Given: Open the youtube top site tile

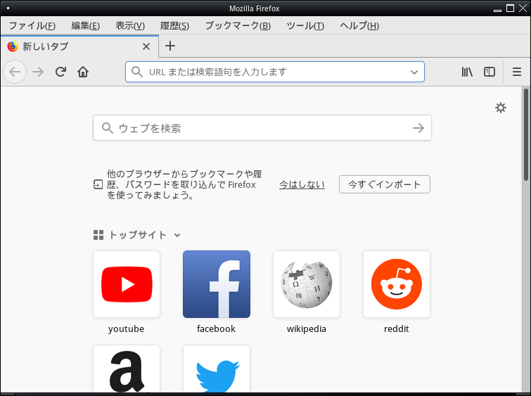Looking at the screenshot, I should pyautogui.click(x=127, y=284).
